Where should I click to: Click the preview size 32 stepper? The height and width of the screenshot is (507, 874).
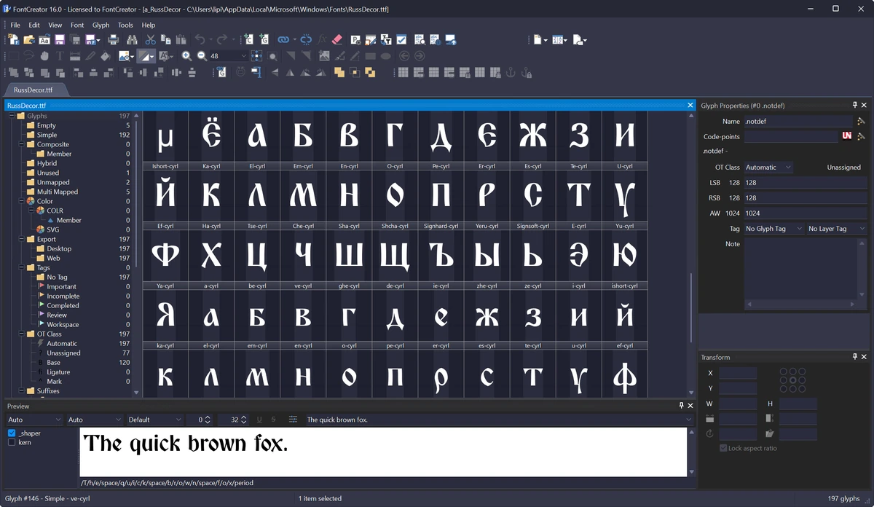(x=245, y=420)
